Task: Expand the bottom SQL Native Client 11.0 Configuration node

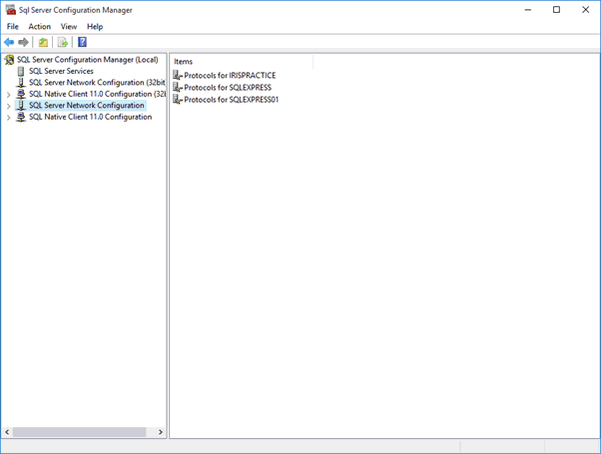Action: point(8,117)
